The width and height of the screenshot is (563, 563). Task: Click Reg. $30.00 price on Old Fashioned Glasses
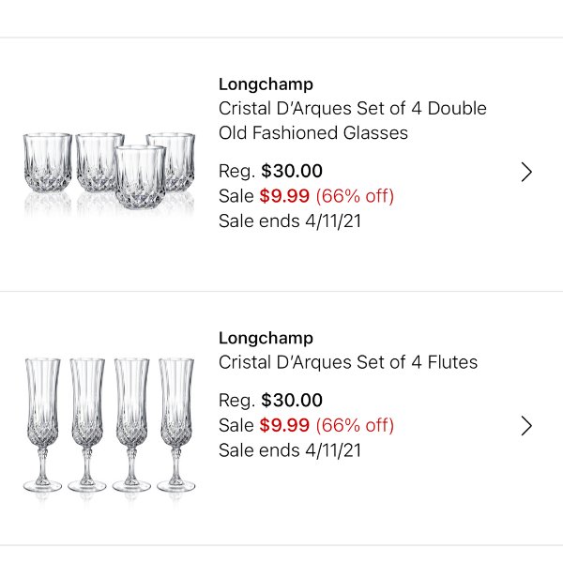[270, 171]
